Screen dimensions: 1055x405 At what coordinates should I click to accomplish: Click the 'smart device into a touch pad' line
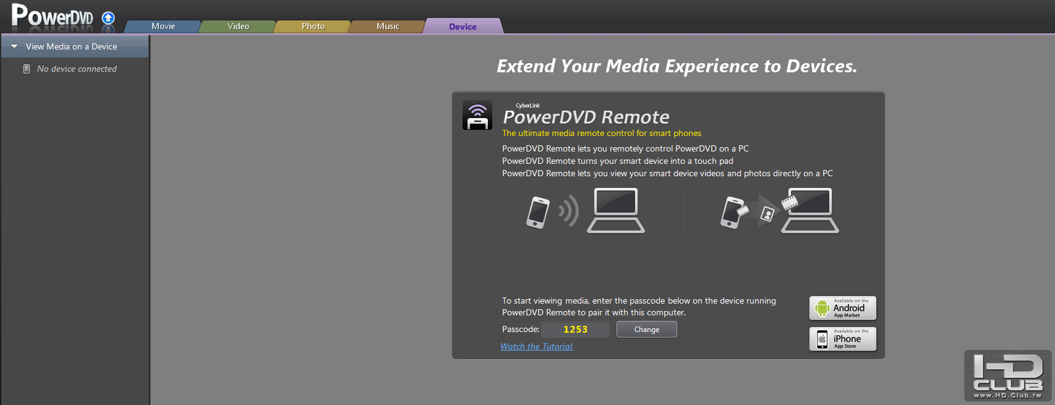(x=618, y=161)
